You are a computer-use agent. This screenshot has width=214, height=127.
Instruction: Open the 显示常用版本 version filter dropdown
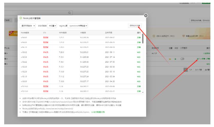[x=28, y=26]
